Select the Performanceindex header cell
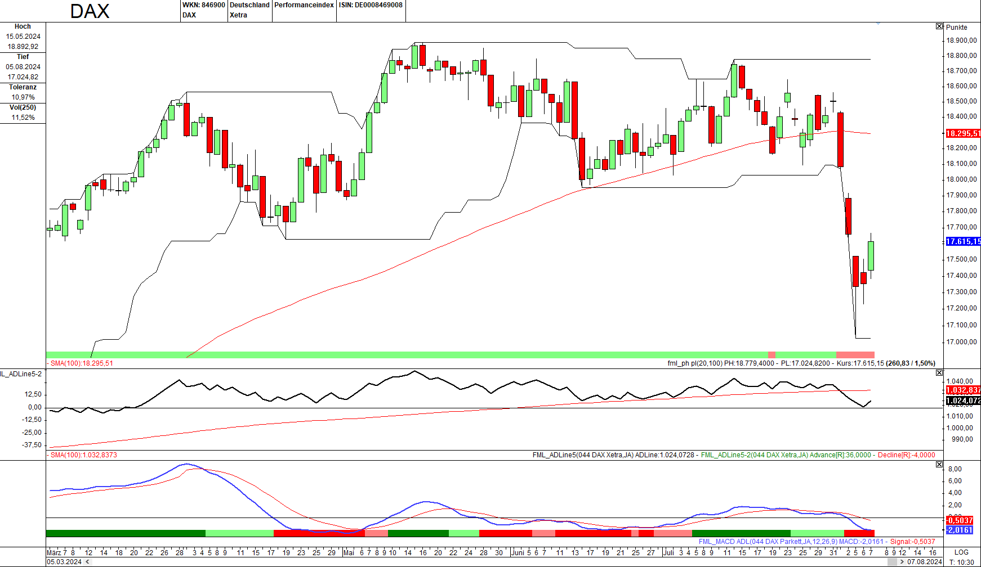 click(304, 5)
